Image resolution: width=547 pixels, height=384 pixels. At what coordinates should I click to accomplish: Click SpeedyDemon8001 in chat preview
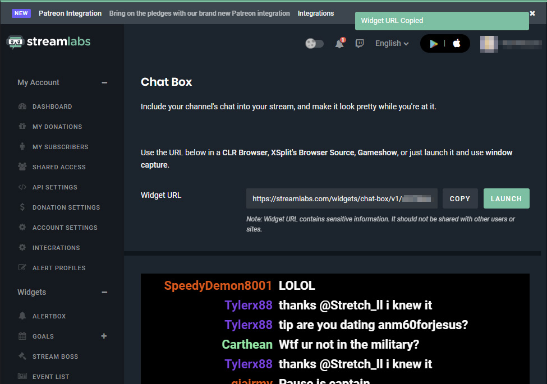[x=218, y=286]
